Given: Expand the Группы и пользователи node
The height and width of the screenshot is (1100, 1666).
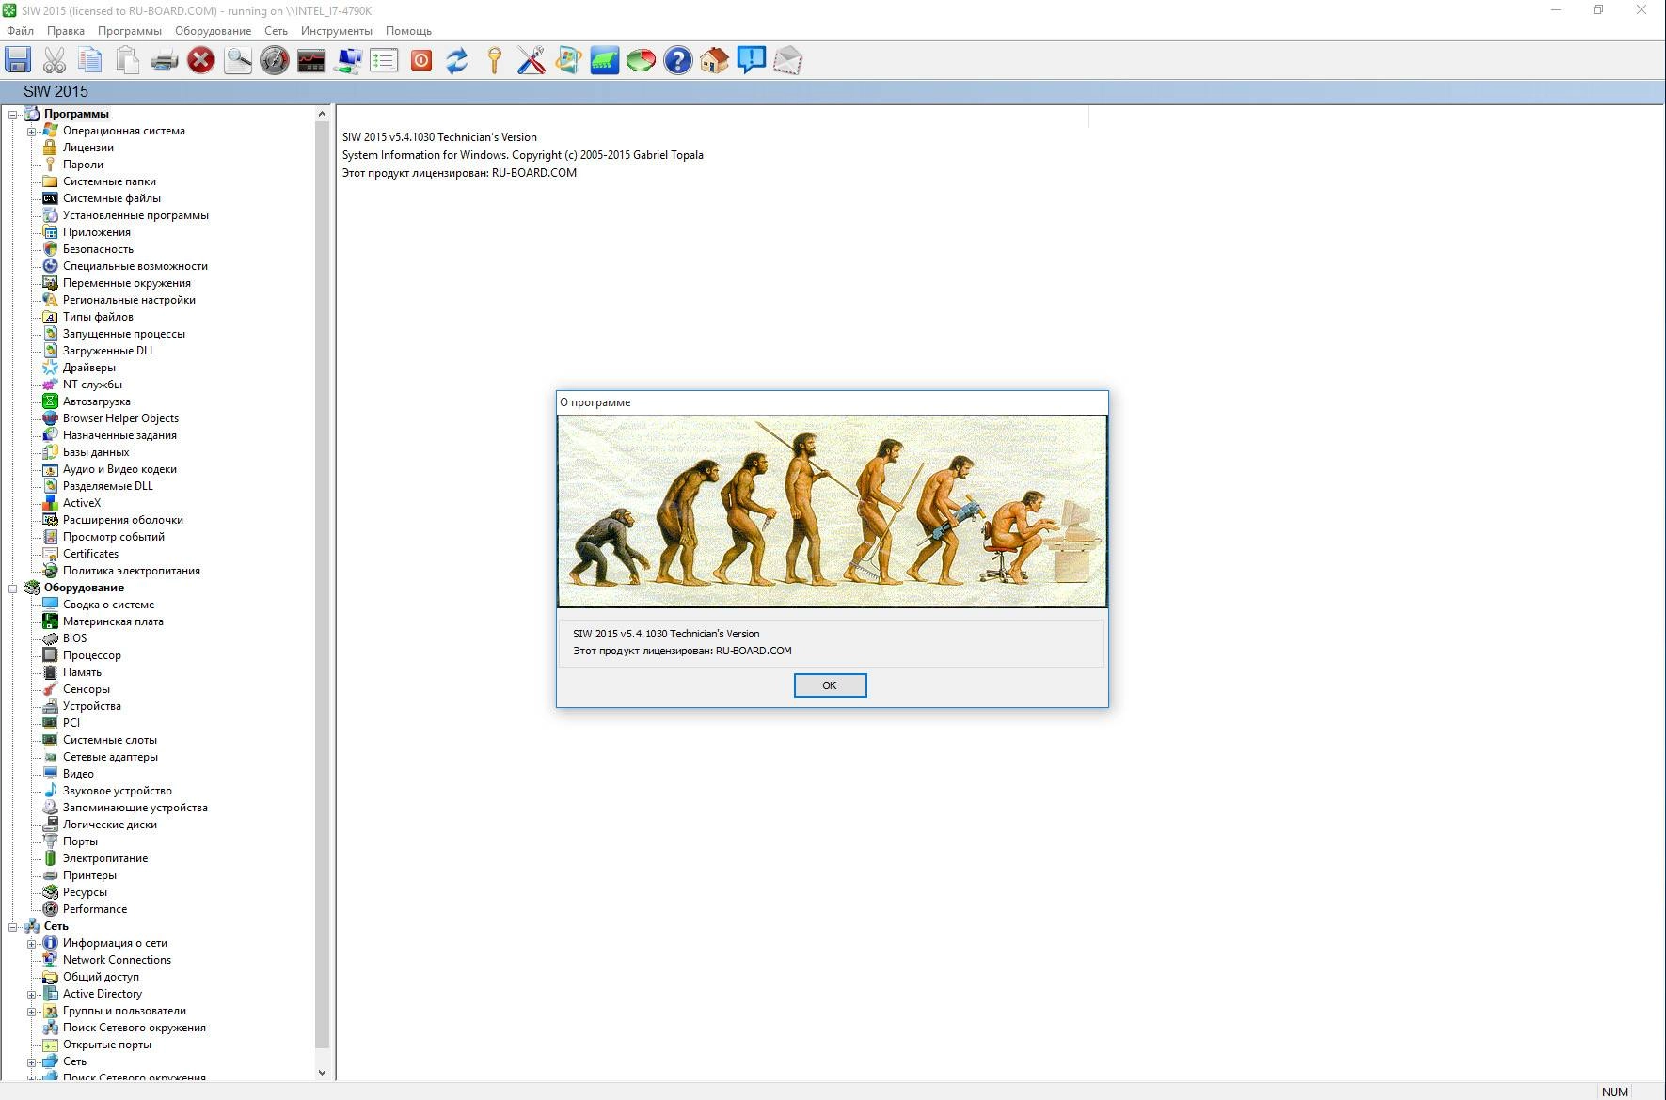Looking at the screenshot, I should (x=32, y=1012).
